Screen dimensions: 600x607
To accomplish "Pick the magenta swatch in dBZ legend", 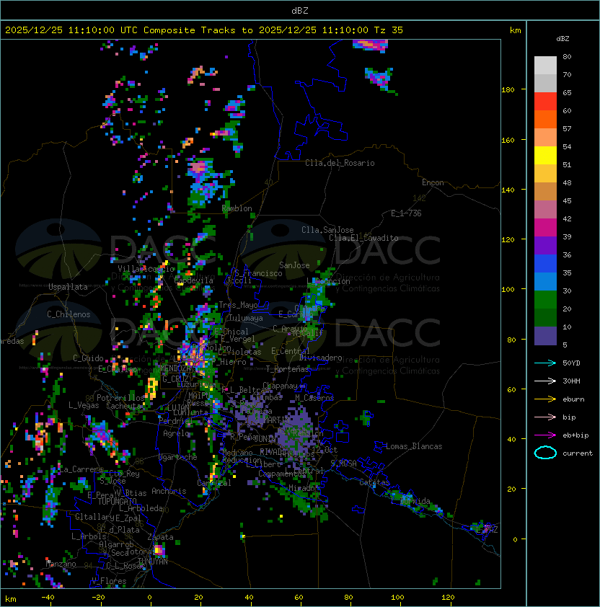I will (545, 227).
